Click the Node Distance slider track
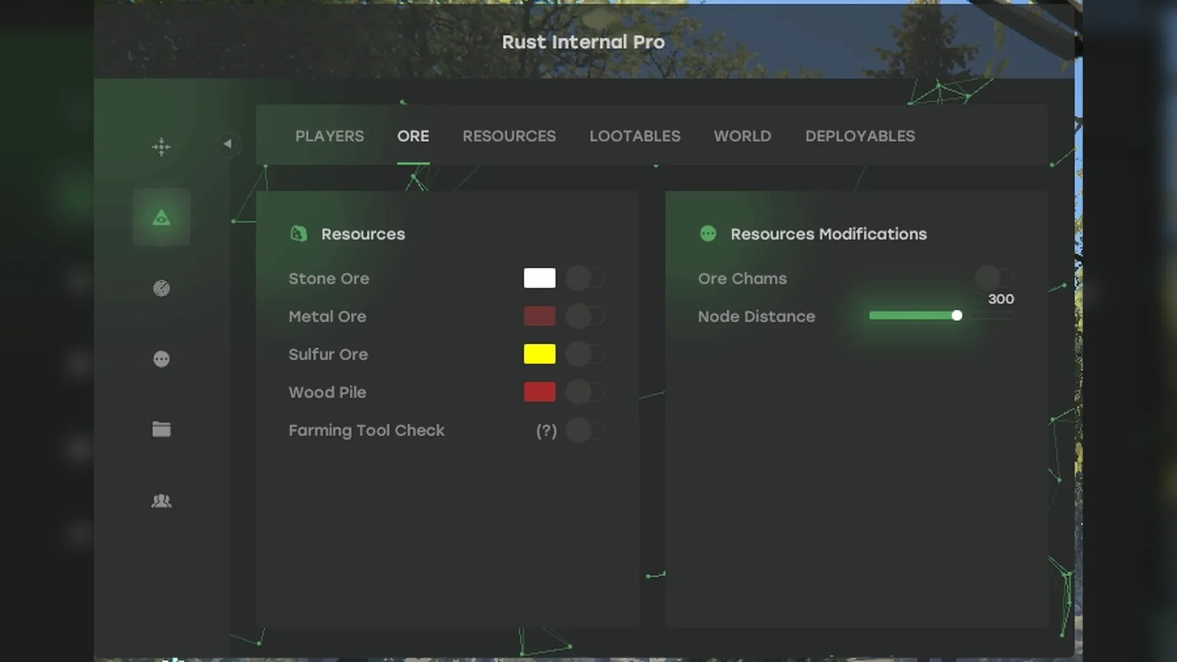This screenshot has height=662, width=1177. (942, 316)
